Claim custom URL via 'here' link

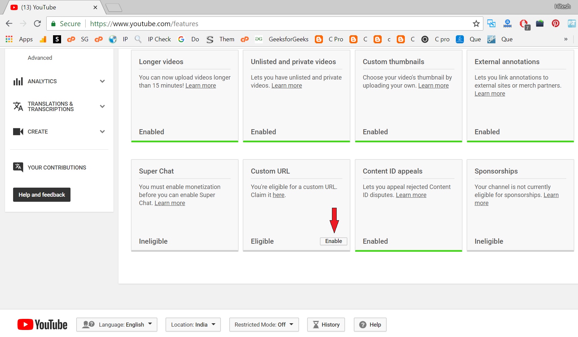pos(279,195)
